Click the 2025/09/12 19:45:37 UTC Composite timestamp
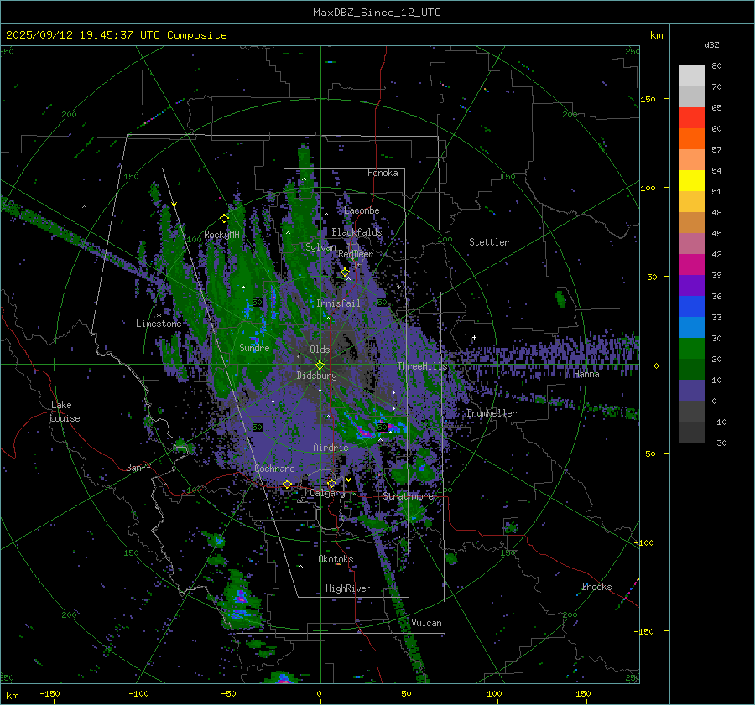 pos(116,35)
